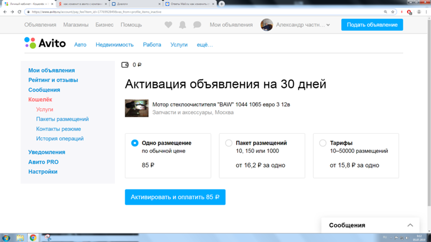Expand the Сообщения chat panel chevron
The image size is (431, 242).
[410, 225]
